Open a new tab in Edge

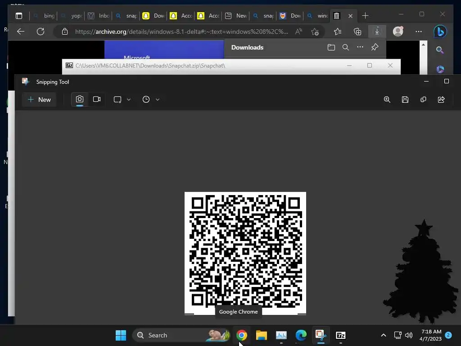click(365, 16)
